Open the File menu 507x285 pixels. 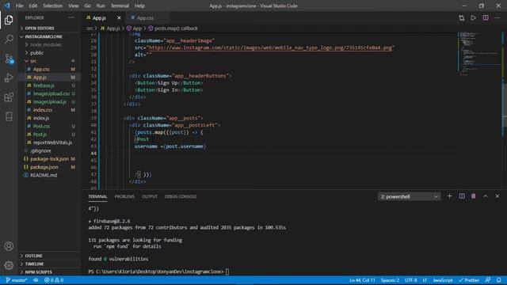click(x=19, y=6)
